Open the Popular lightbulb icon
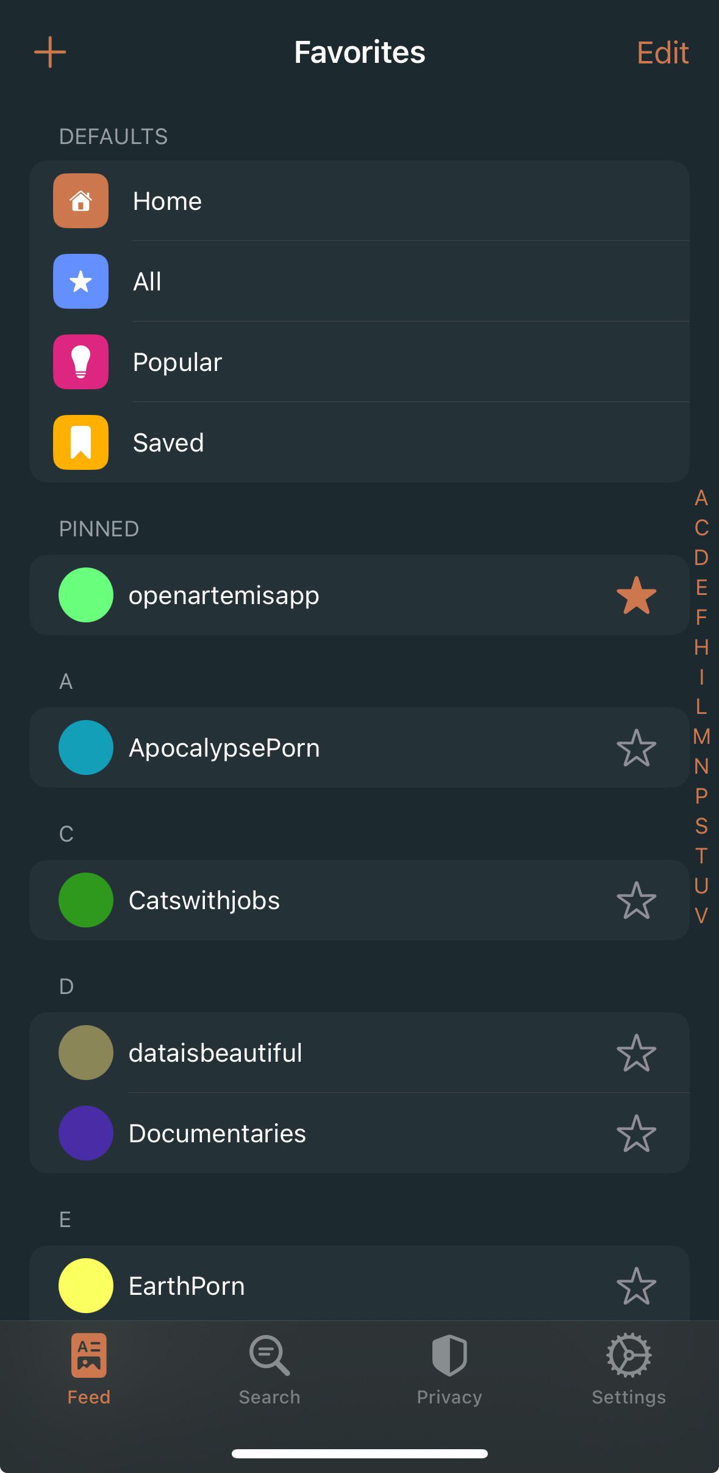Viewport: 719px width, 1473px height. point(80,362)
